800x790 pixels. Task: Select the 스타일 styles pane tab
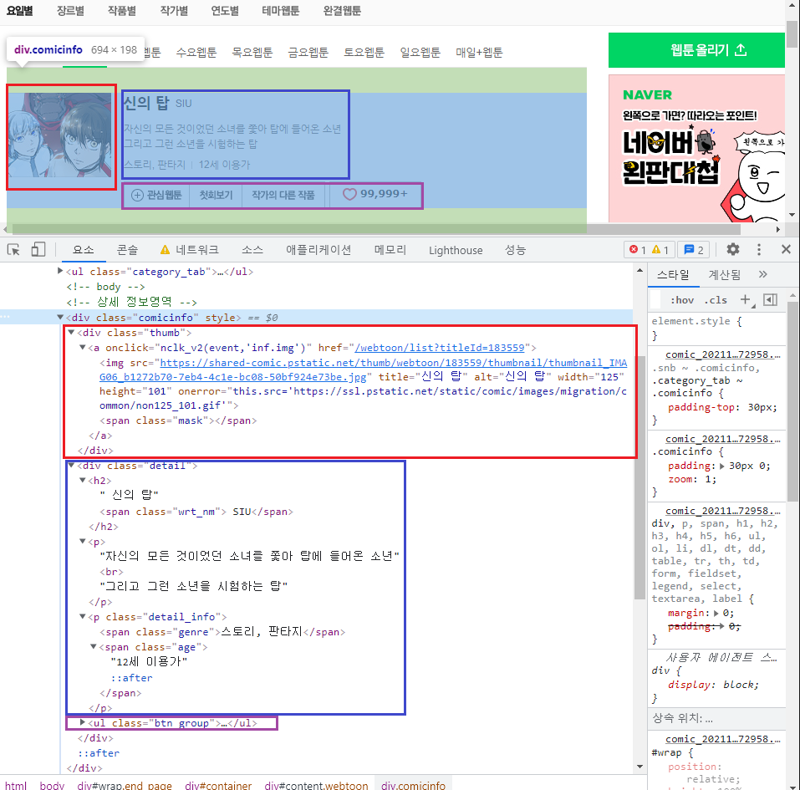(673, 274)
